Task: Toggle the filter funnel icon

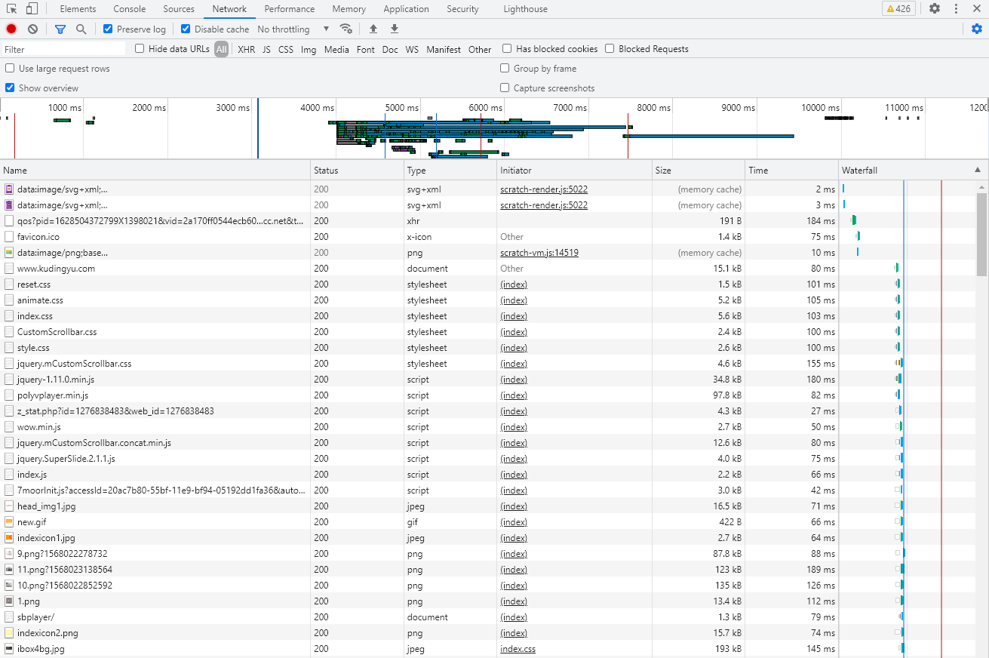Action: coord(60,29)
